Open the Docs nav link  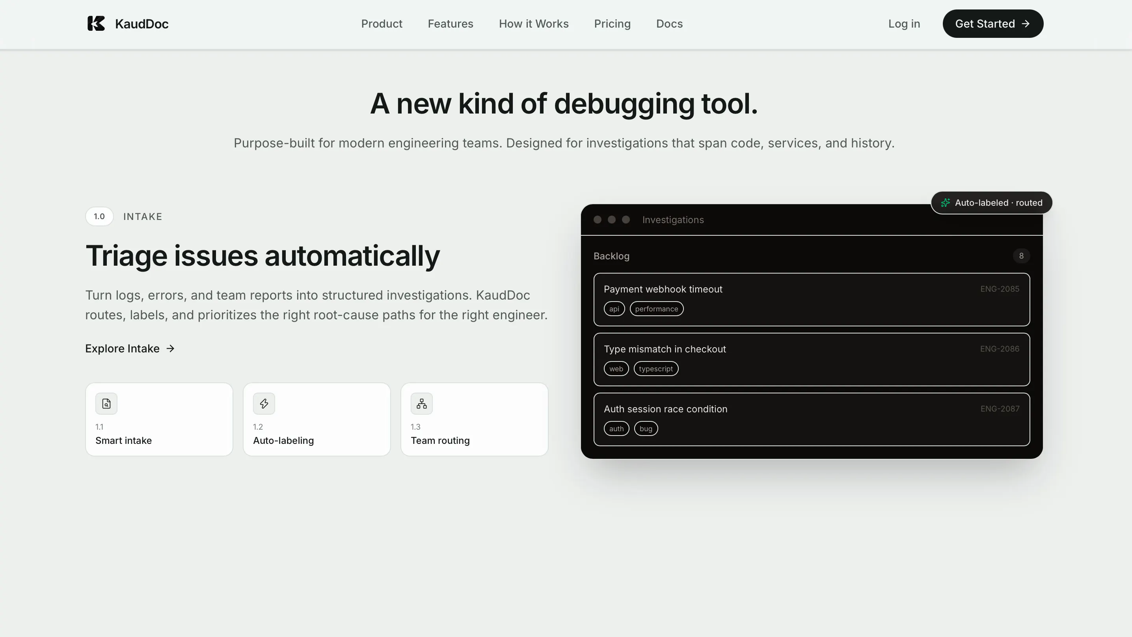669,24
